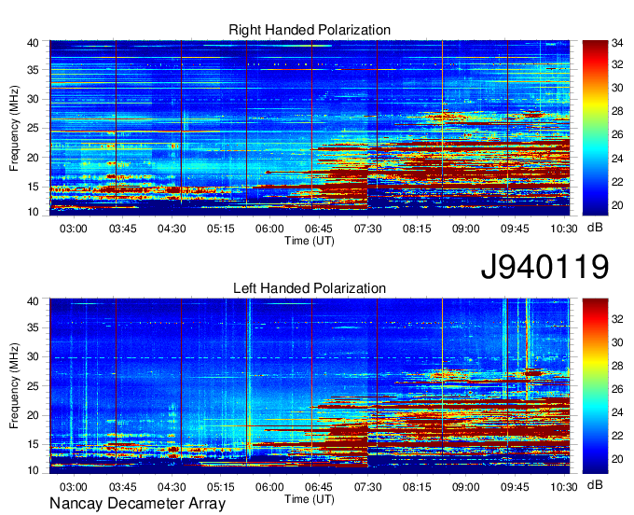Click the 03:00 tick on top time axis

[73, 229]
